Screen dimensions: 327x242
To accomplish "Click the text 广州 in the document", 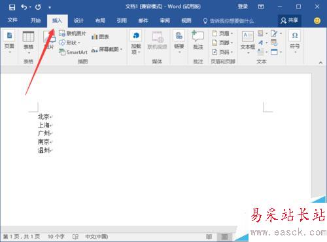I will tap(44, 133).
